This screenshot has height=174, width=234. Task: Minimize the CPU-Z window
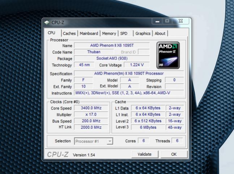click(157, 21)
